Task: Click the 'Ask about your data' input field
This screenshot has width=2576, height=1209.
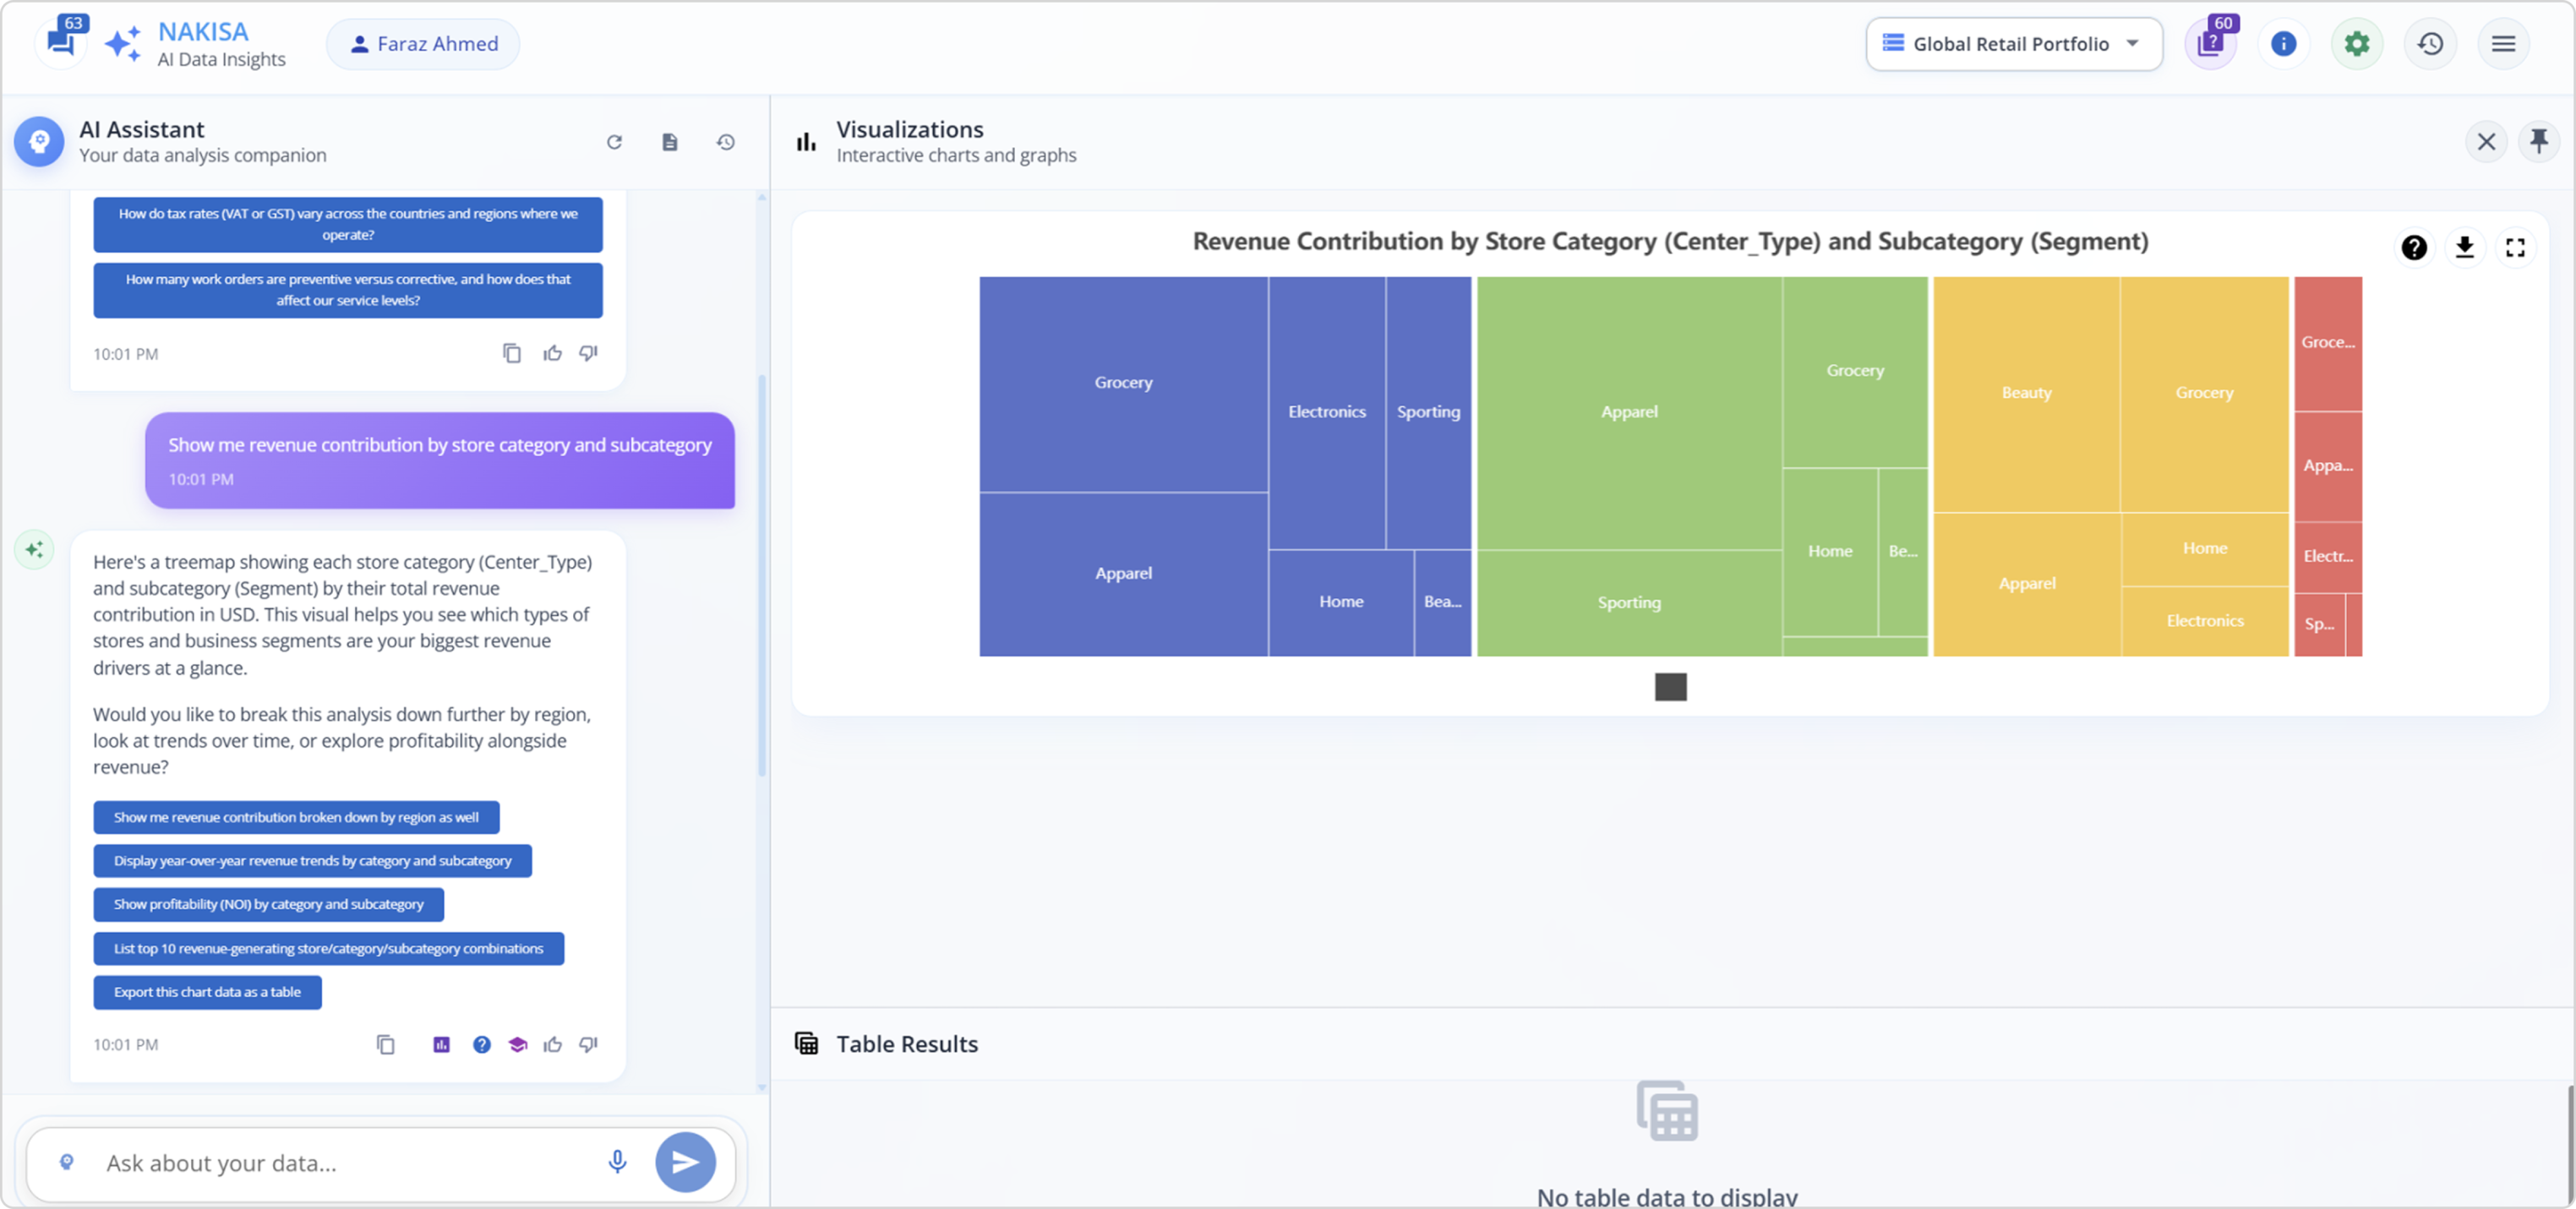Action: pos(340,1163)
